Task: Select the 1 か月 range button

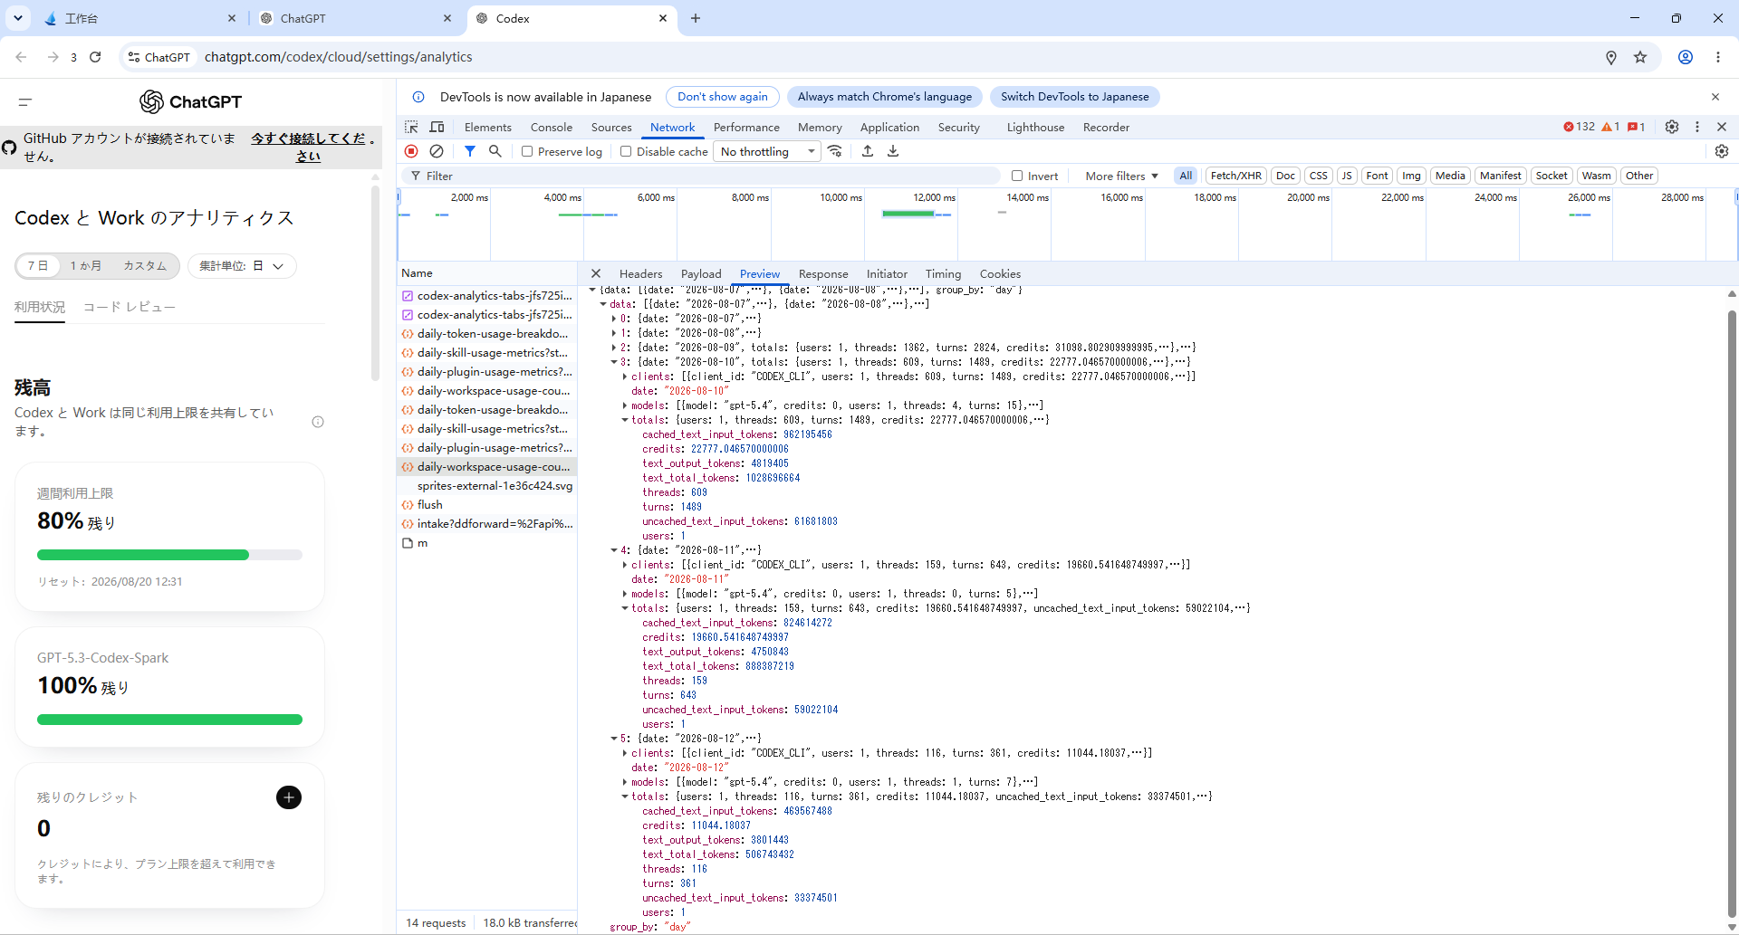Action: tap(86, 266)
